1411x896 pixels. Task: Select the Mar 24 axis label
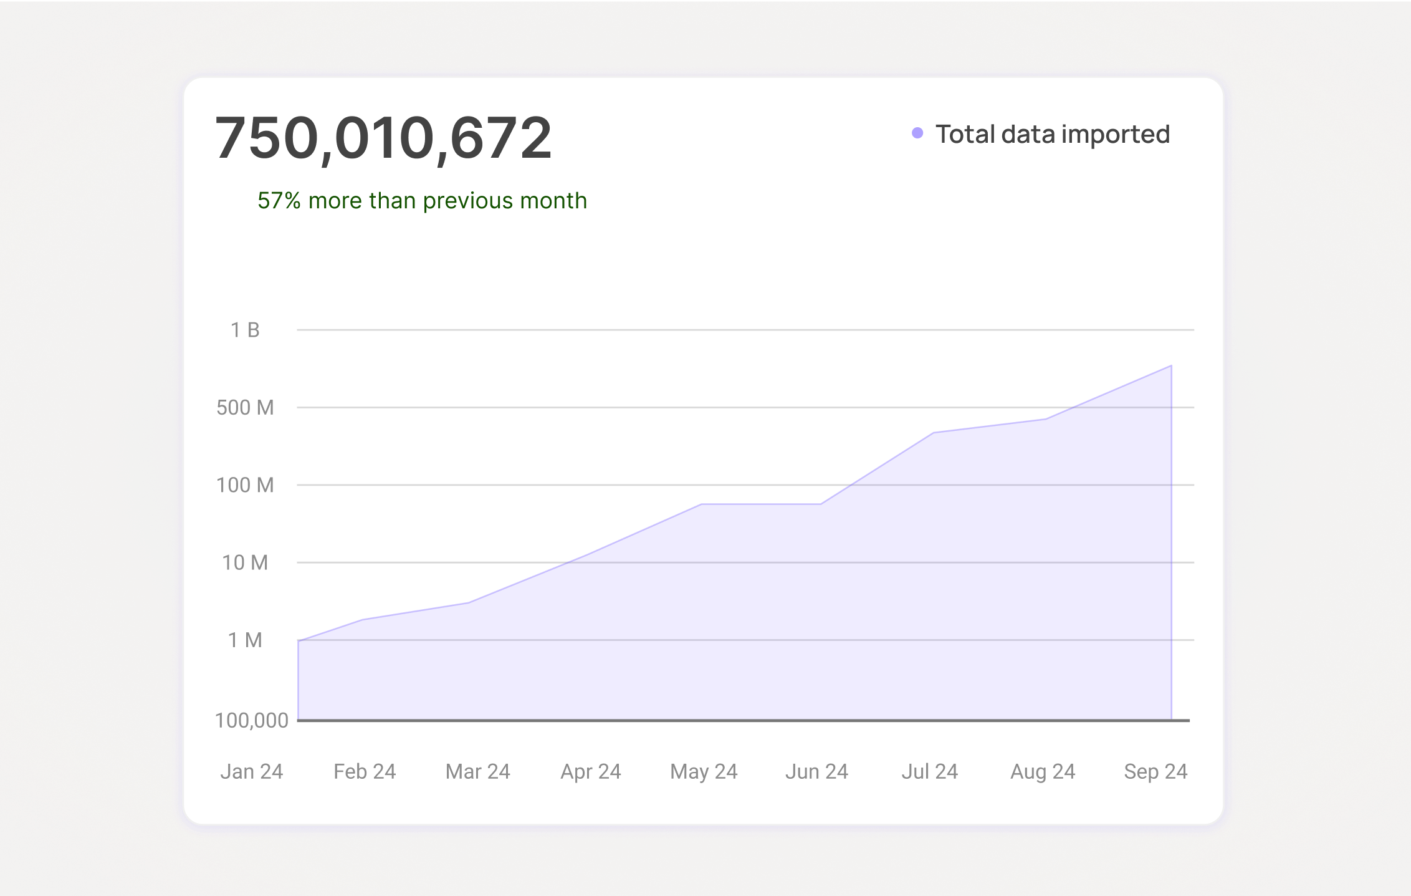click(477, 771)
